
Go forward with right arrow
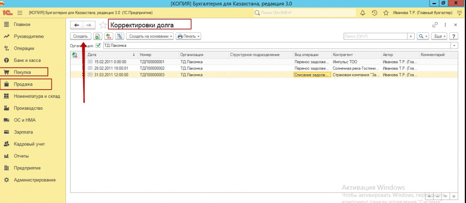(x=89, y=25)
